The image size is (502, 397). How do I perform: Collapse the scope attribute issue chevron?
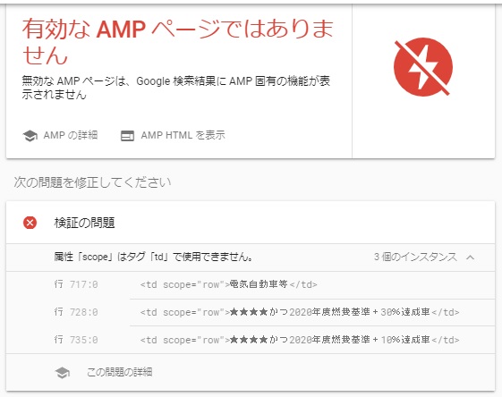(x=470, y=258)
